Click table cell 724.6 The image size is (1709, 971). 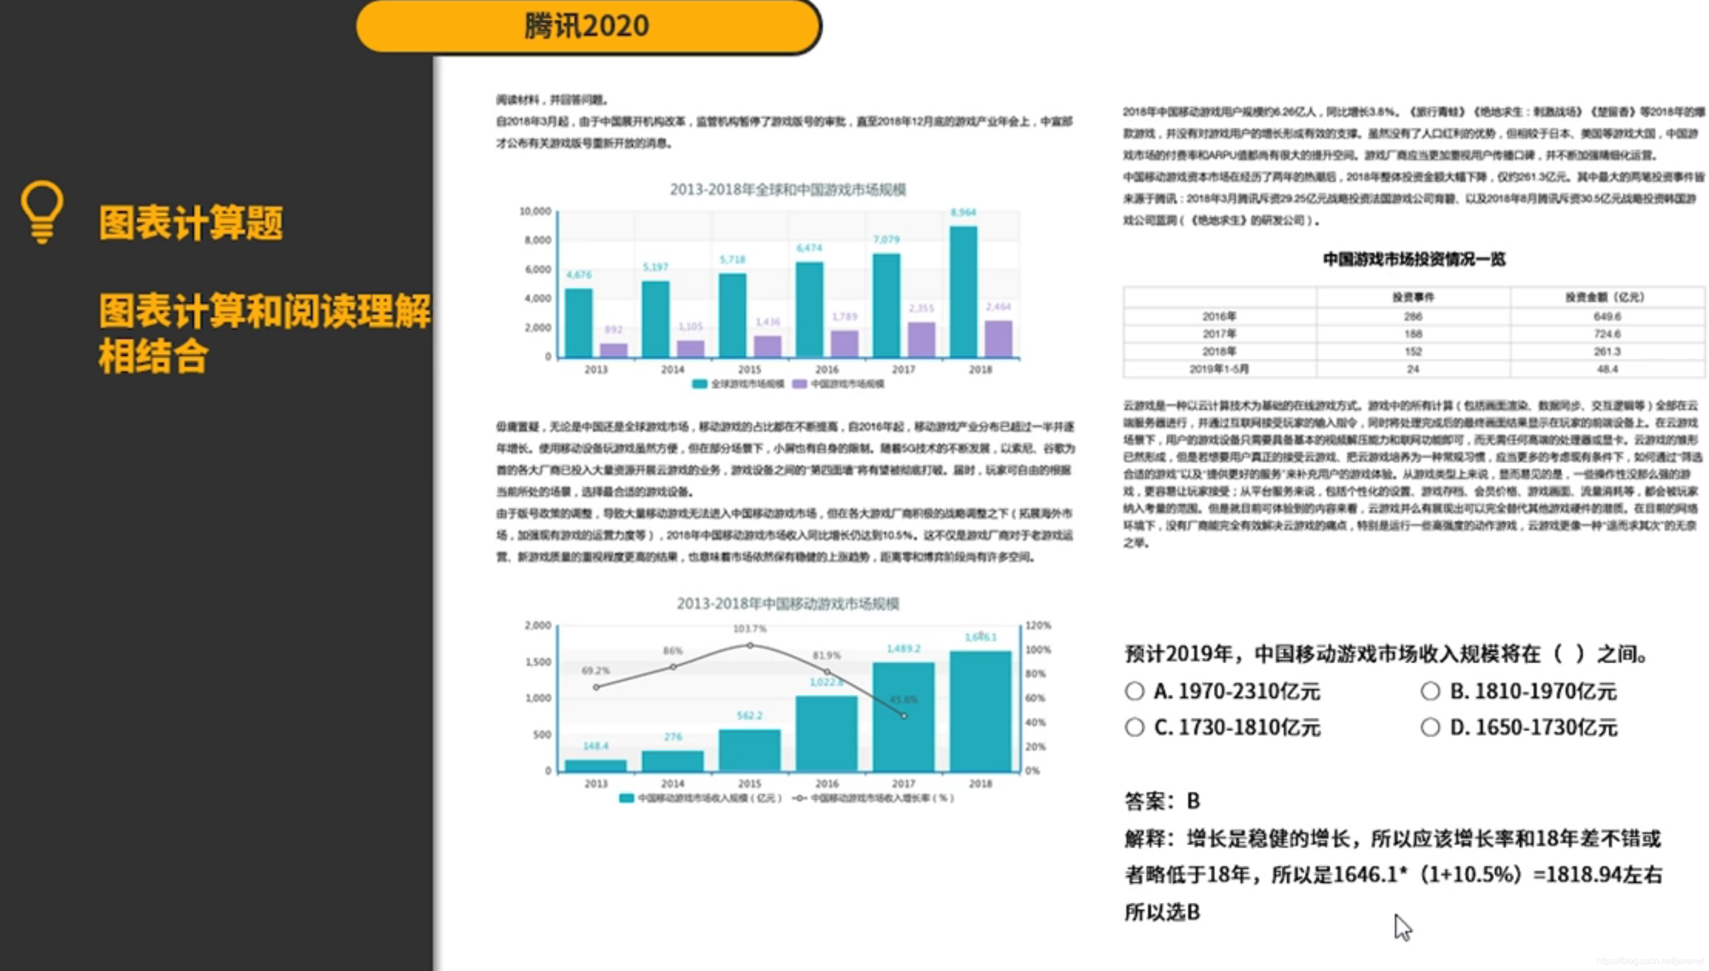click(x=1607, y=334)
